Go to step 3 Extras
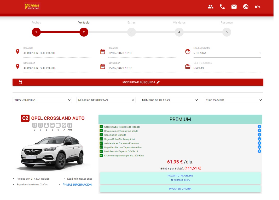279x200 pixels. (131, 32)
